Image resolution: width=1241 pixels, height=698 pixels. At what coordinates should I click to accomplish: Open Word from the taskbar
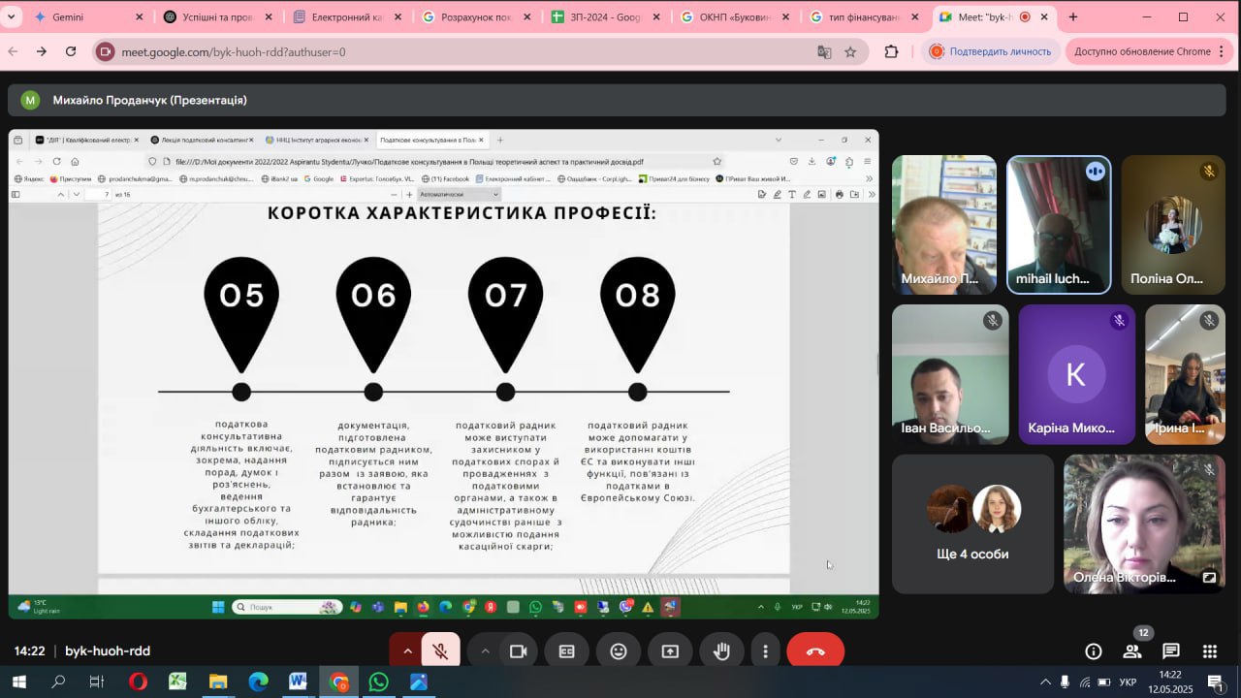pyautogui.click(x=298, y=682)
